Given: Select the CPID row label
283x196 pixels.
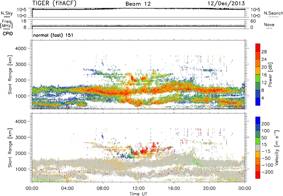Looking at the screenshot, I should 8,34.
